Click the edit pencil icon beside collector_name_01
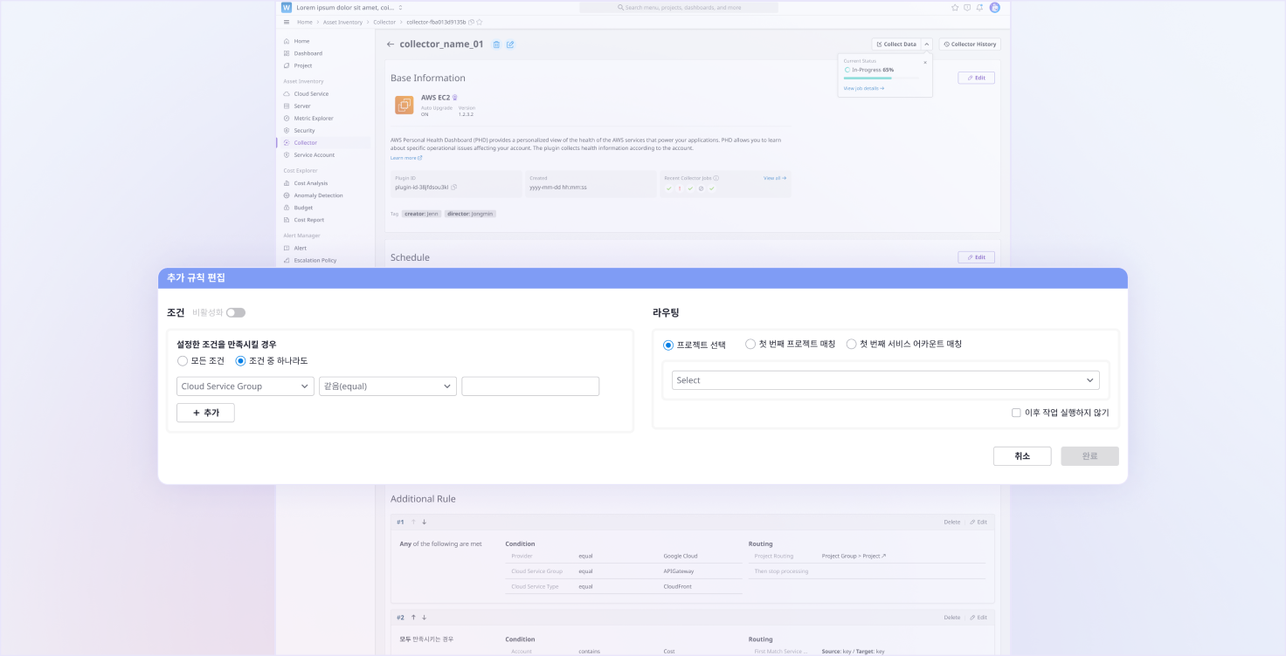The height and width of the screenshot is (656, 1286). click(510, 44)
